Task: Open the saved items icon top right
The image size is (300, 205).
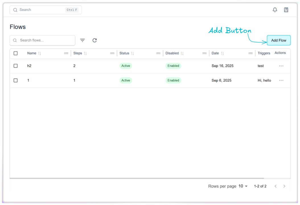Action: (x=286, y=10)
